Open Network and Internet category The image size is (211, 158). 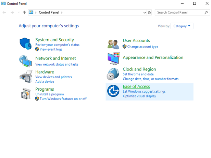(x=55, y=58)
